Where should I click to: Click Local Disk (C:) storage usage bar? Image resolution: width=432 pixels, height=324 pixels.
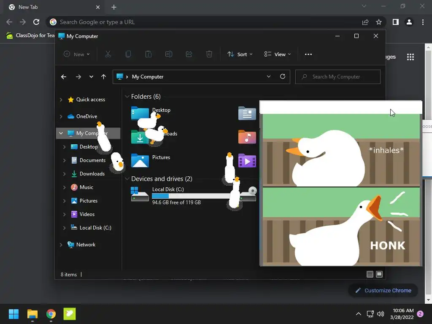click(191, 196)
